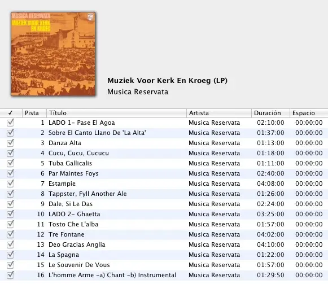Select track Tappster, Fyll Another Ale

pos(164,194)
